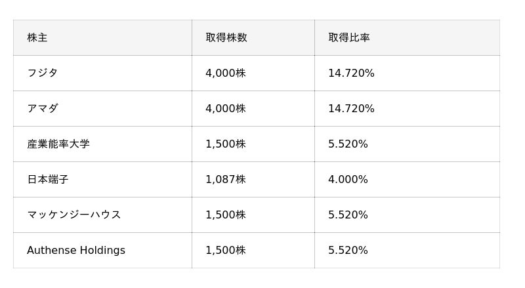Click the 4.000% ratio cell
The width and height of the screenshot is (525, 288).
pos(348,180)
